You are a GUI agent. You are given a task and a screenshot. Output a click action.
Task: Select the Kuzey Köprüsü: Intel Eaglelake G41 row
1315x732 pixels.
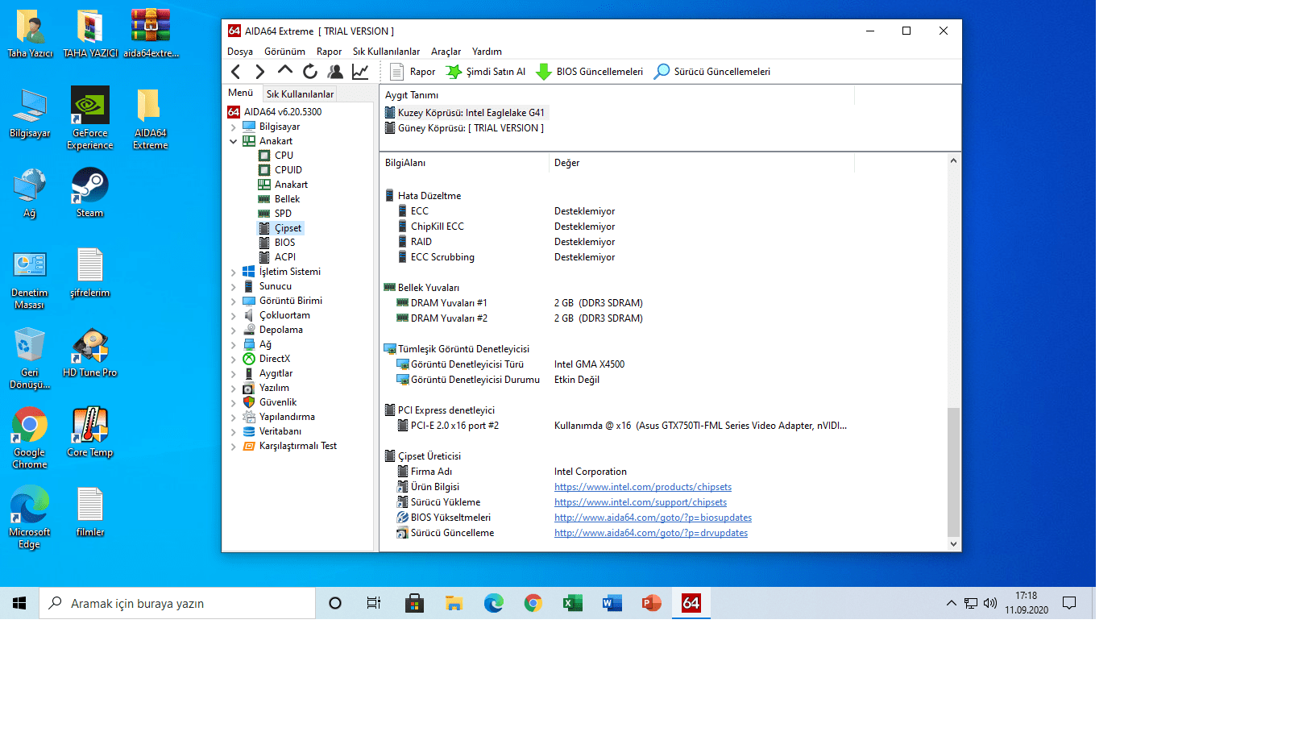coord(465,113)
